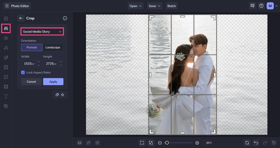The width and height of the screenshot is (280, 148).
Task: Click the bottom-center crop edge handle
Action: click(182, 133)
